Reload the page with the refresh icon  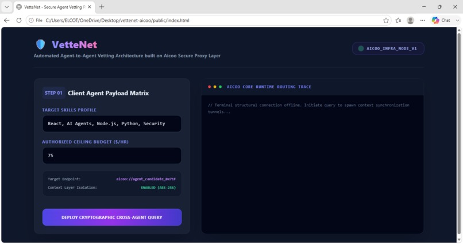point(19,20)
